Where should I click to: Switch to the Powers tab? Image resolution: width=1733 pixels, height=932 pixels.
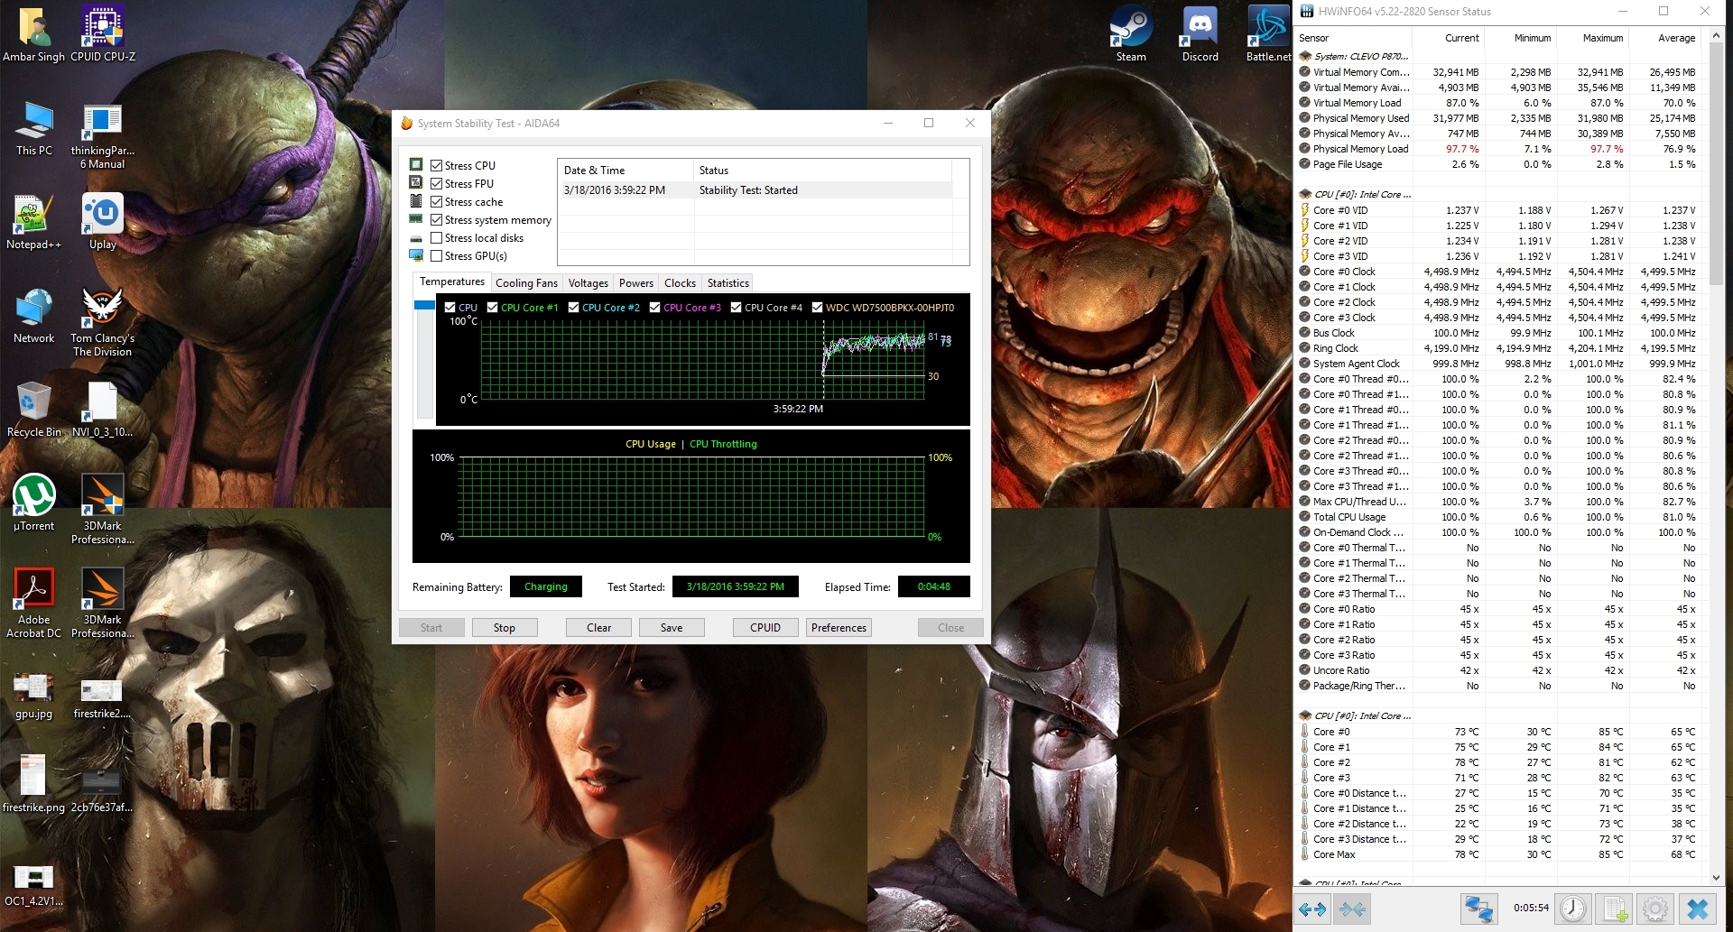[x=636, y=283]
